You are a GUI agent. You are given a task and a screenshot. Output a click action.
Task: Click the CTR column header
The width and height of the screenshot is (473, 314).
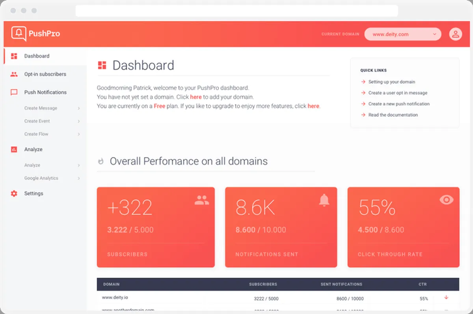pos(423,284)
